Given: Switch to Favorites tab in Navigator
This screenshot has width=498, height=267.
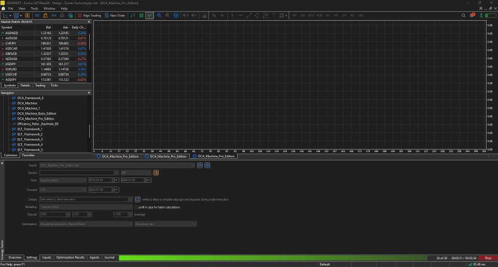Looking at the screenshot, I should click(x=28, y=155).
